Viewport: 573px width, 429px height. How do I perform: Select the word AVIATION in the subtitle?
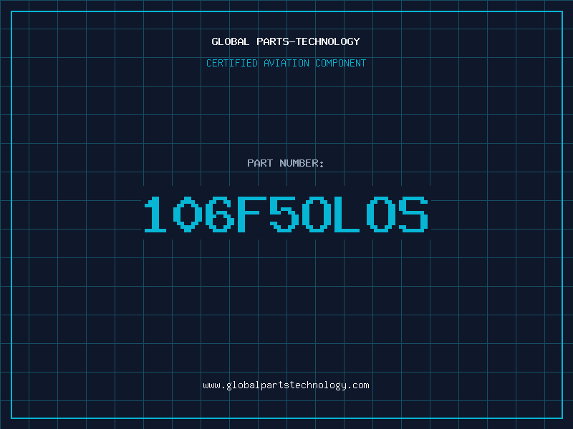(286, 63)
